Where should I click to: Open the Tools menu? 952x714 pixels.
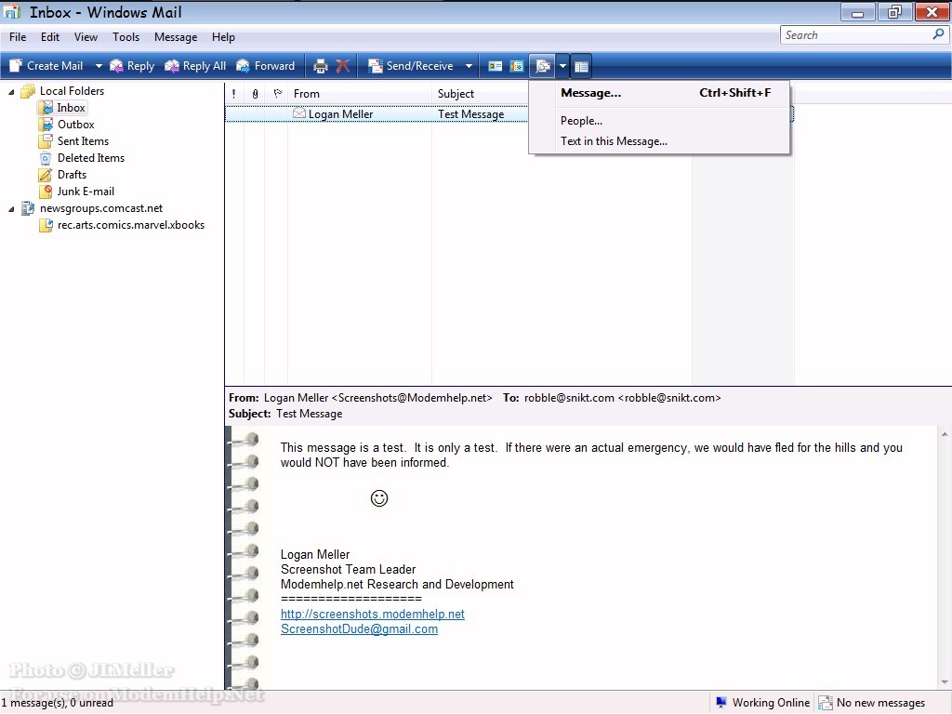coord(126,37)
